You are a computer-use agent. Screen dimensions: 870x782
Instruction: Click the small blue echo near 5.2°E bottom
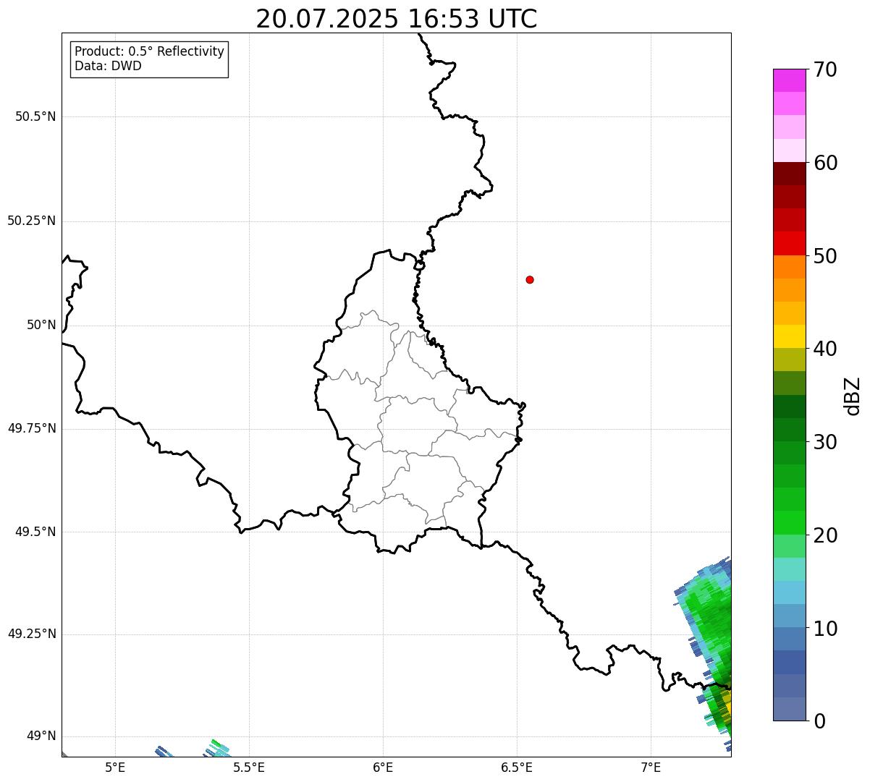pos(164,752)
